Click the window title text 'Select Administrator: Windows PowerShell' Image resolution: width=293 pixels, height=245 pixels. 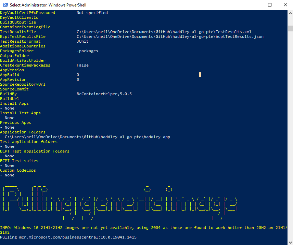coord(48,5)
